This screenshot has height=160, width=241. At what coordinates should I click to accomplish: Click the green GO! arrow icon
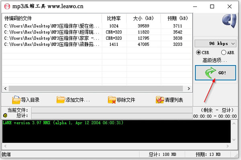210,73
